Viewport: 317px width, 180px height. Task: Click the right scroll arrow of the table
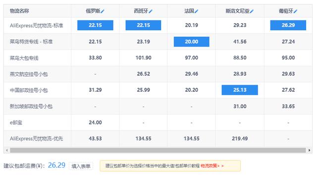[x=309, y=150]
